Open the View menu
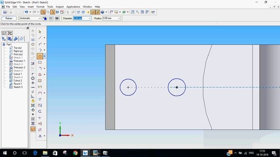Image resolution: width=280 pixels, height=157 pixels. (x=22, y=7)
